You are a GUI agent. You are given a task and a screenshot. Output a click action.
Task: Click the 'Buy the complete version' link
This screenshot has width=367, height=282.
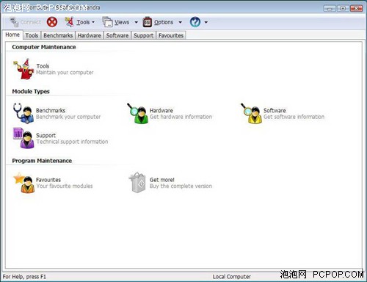181,186
